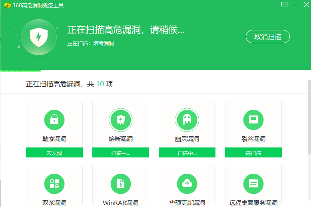Click the vertical scrollbar on the right
Viewport: 311px width, 207px height.
point(309,116)
